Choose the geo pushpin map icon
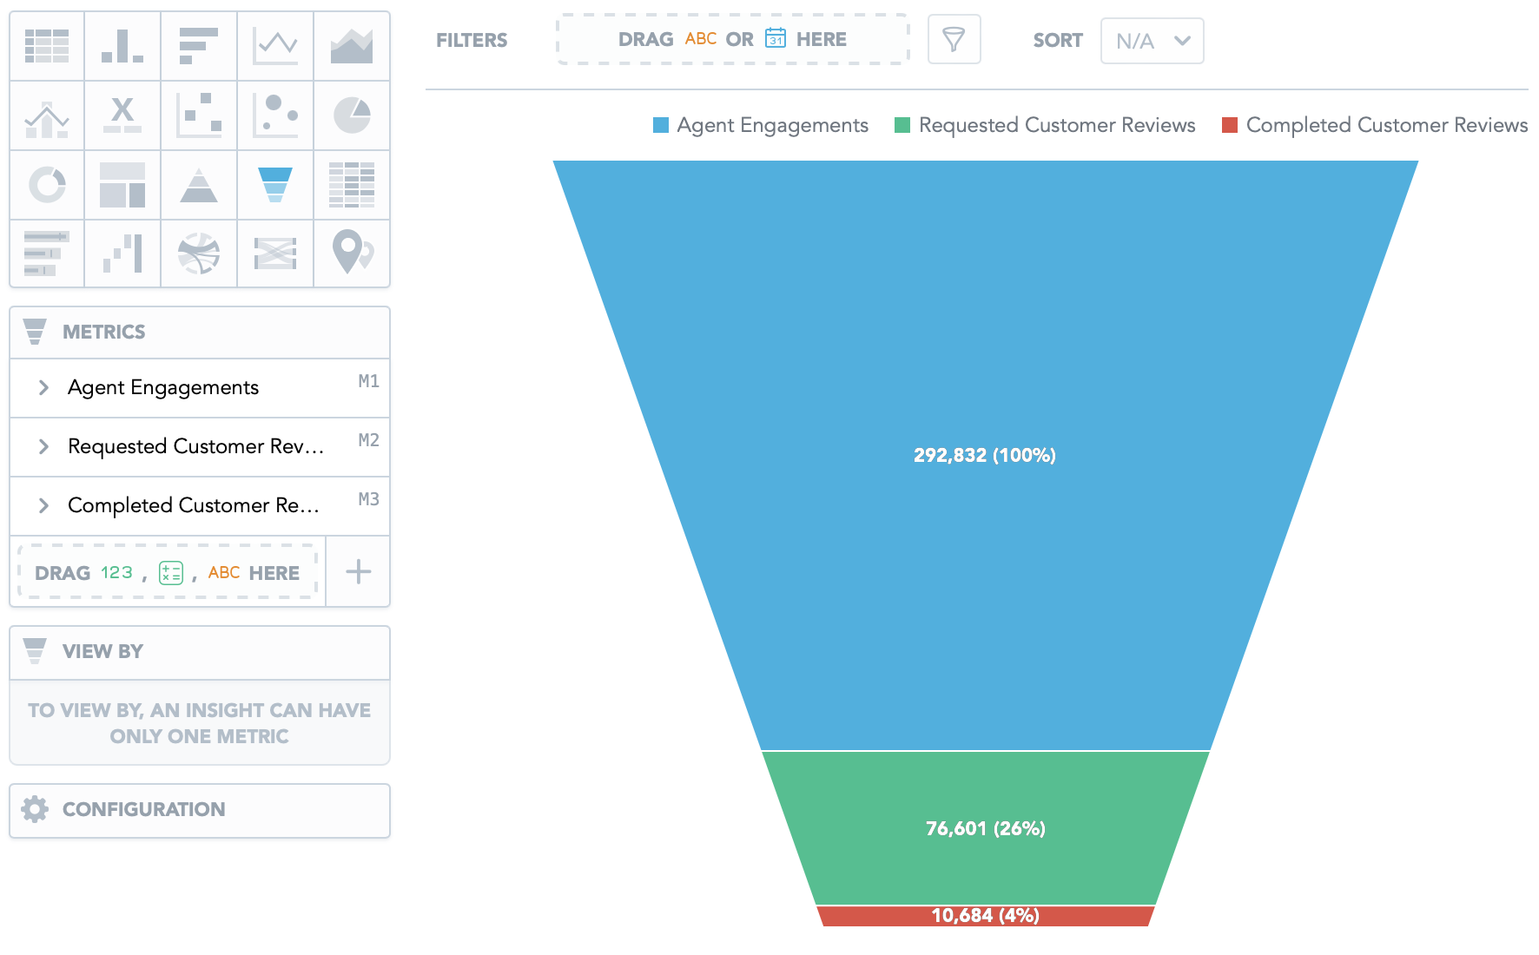Image resolution: width=1539 pixels, height=955 pixels. tap(352, 253)
